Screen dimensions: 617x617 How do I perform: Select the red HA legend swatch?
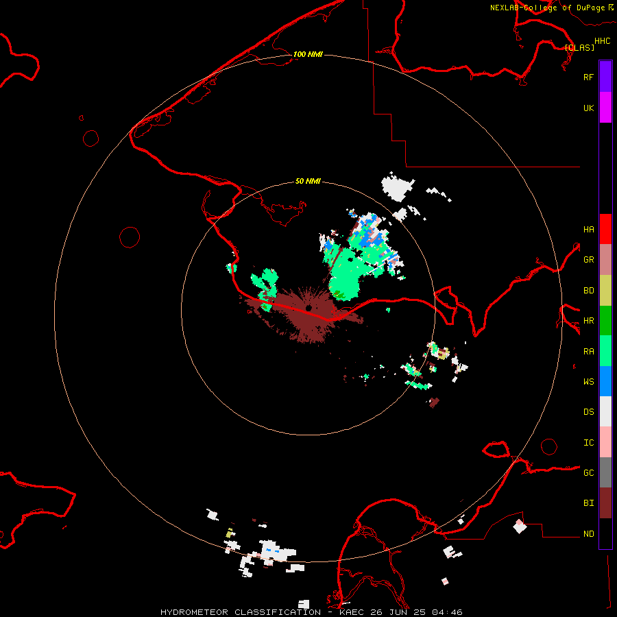click(605, 229)
